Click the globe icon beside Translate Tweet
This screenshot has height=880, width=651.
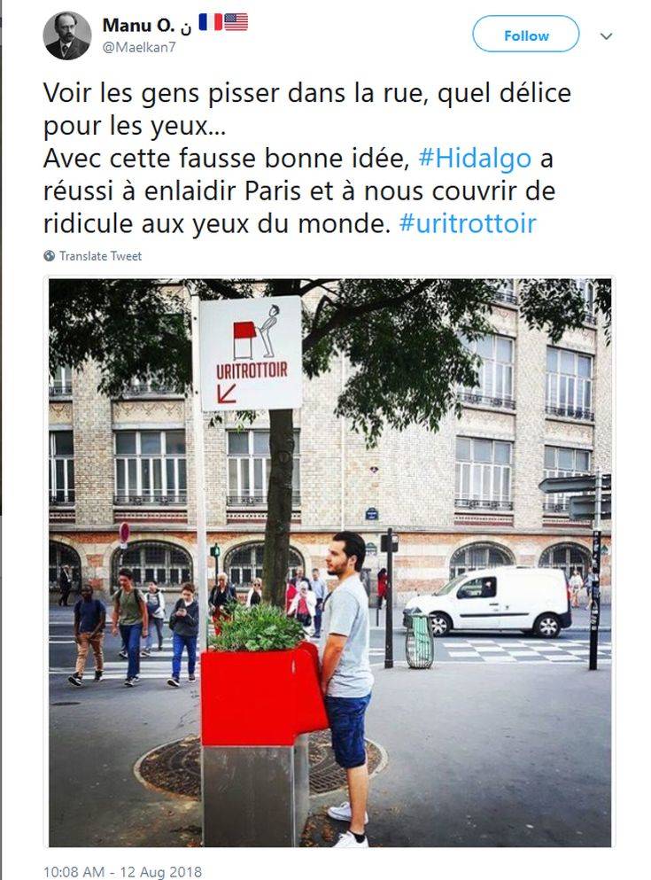50,256
